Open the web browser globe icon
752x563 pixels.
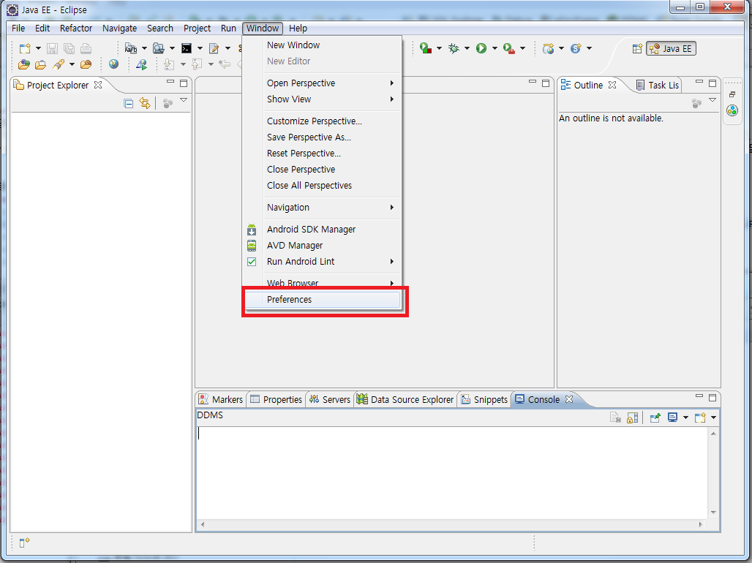(x=113, y=64)
